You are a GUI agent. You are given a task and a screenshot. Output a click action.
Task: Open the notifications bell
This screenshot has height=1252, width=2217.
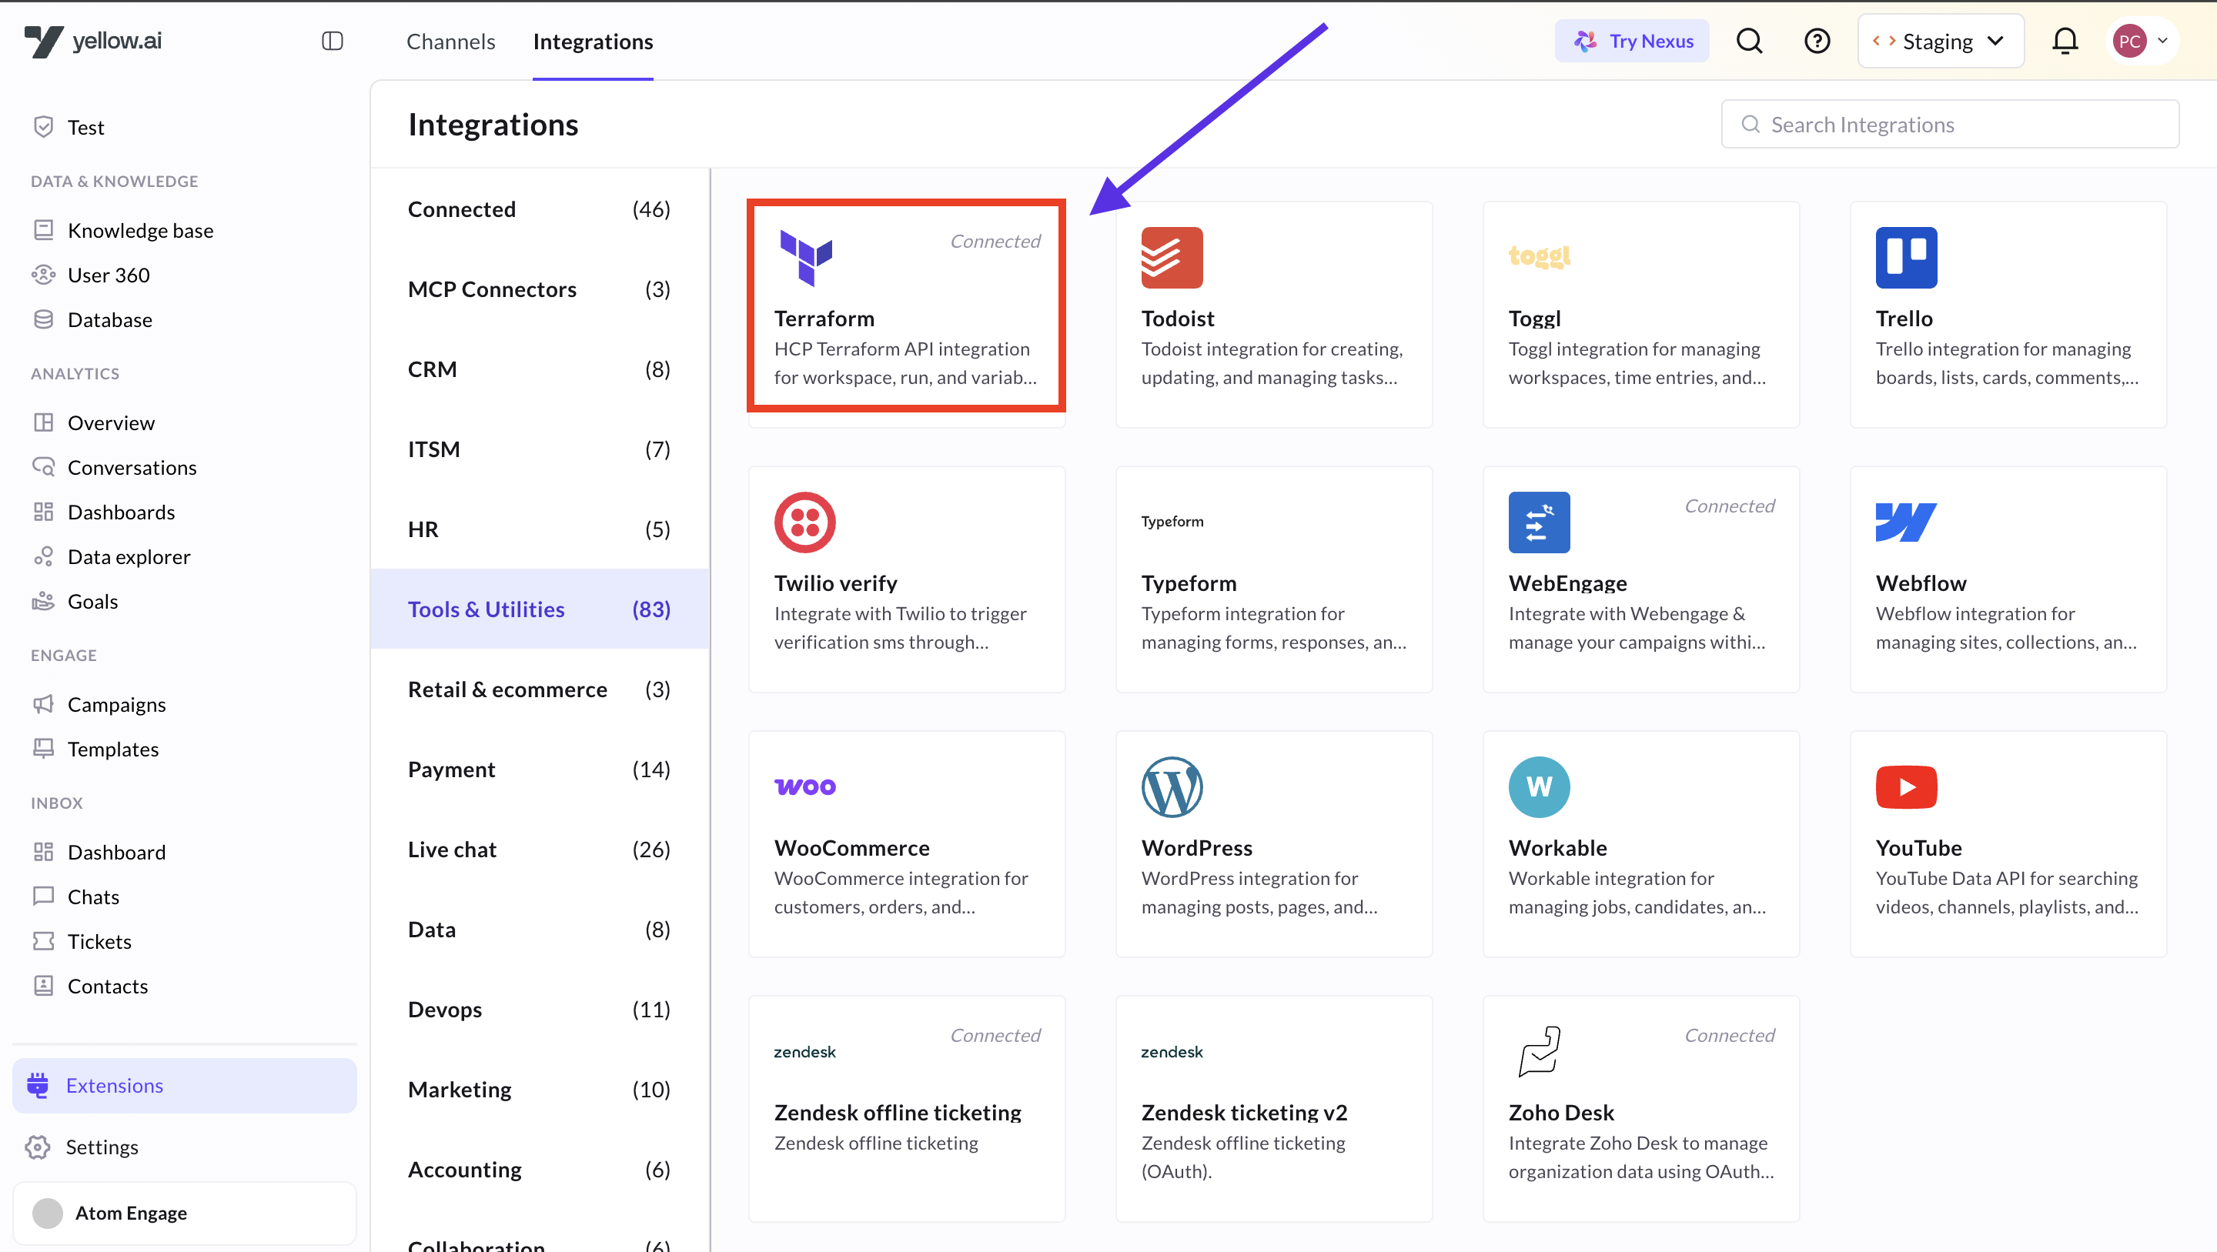pos(2065,41)
